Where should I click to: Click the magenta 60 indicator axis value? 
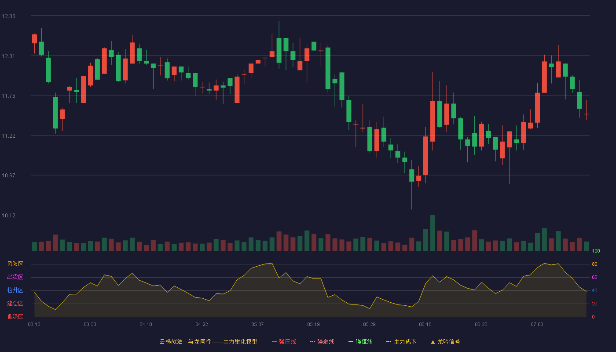click(594, 277)
